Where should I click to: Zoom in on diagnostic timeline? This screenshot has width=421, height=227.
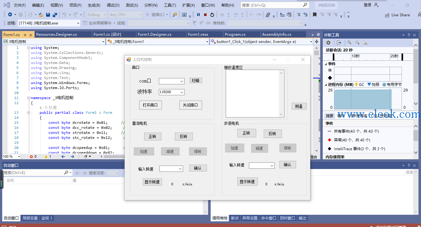(349, 43)
